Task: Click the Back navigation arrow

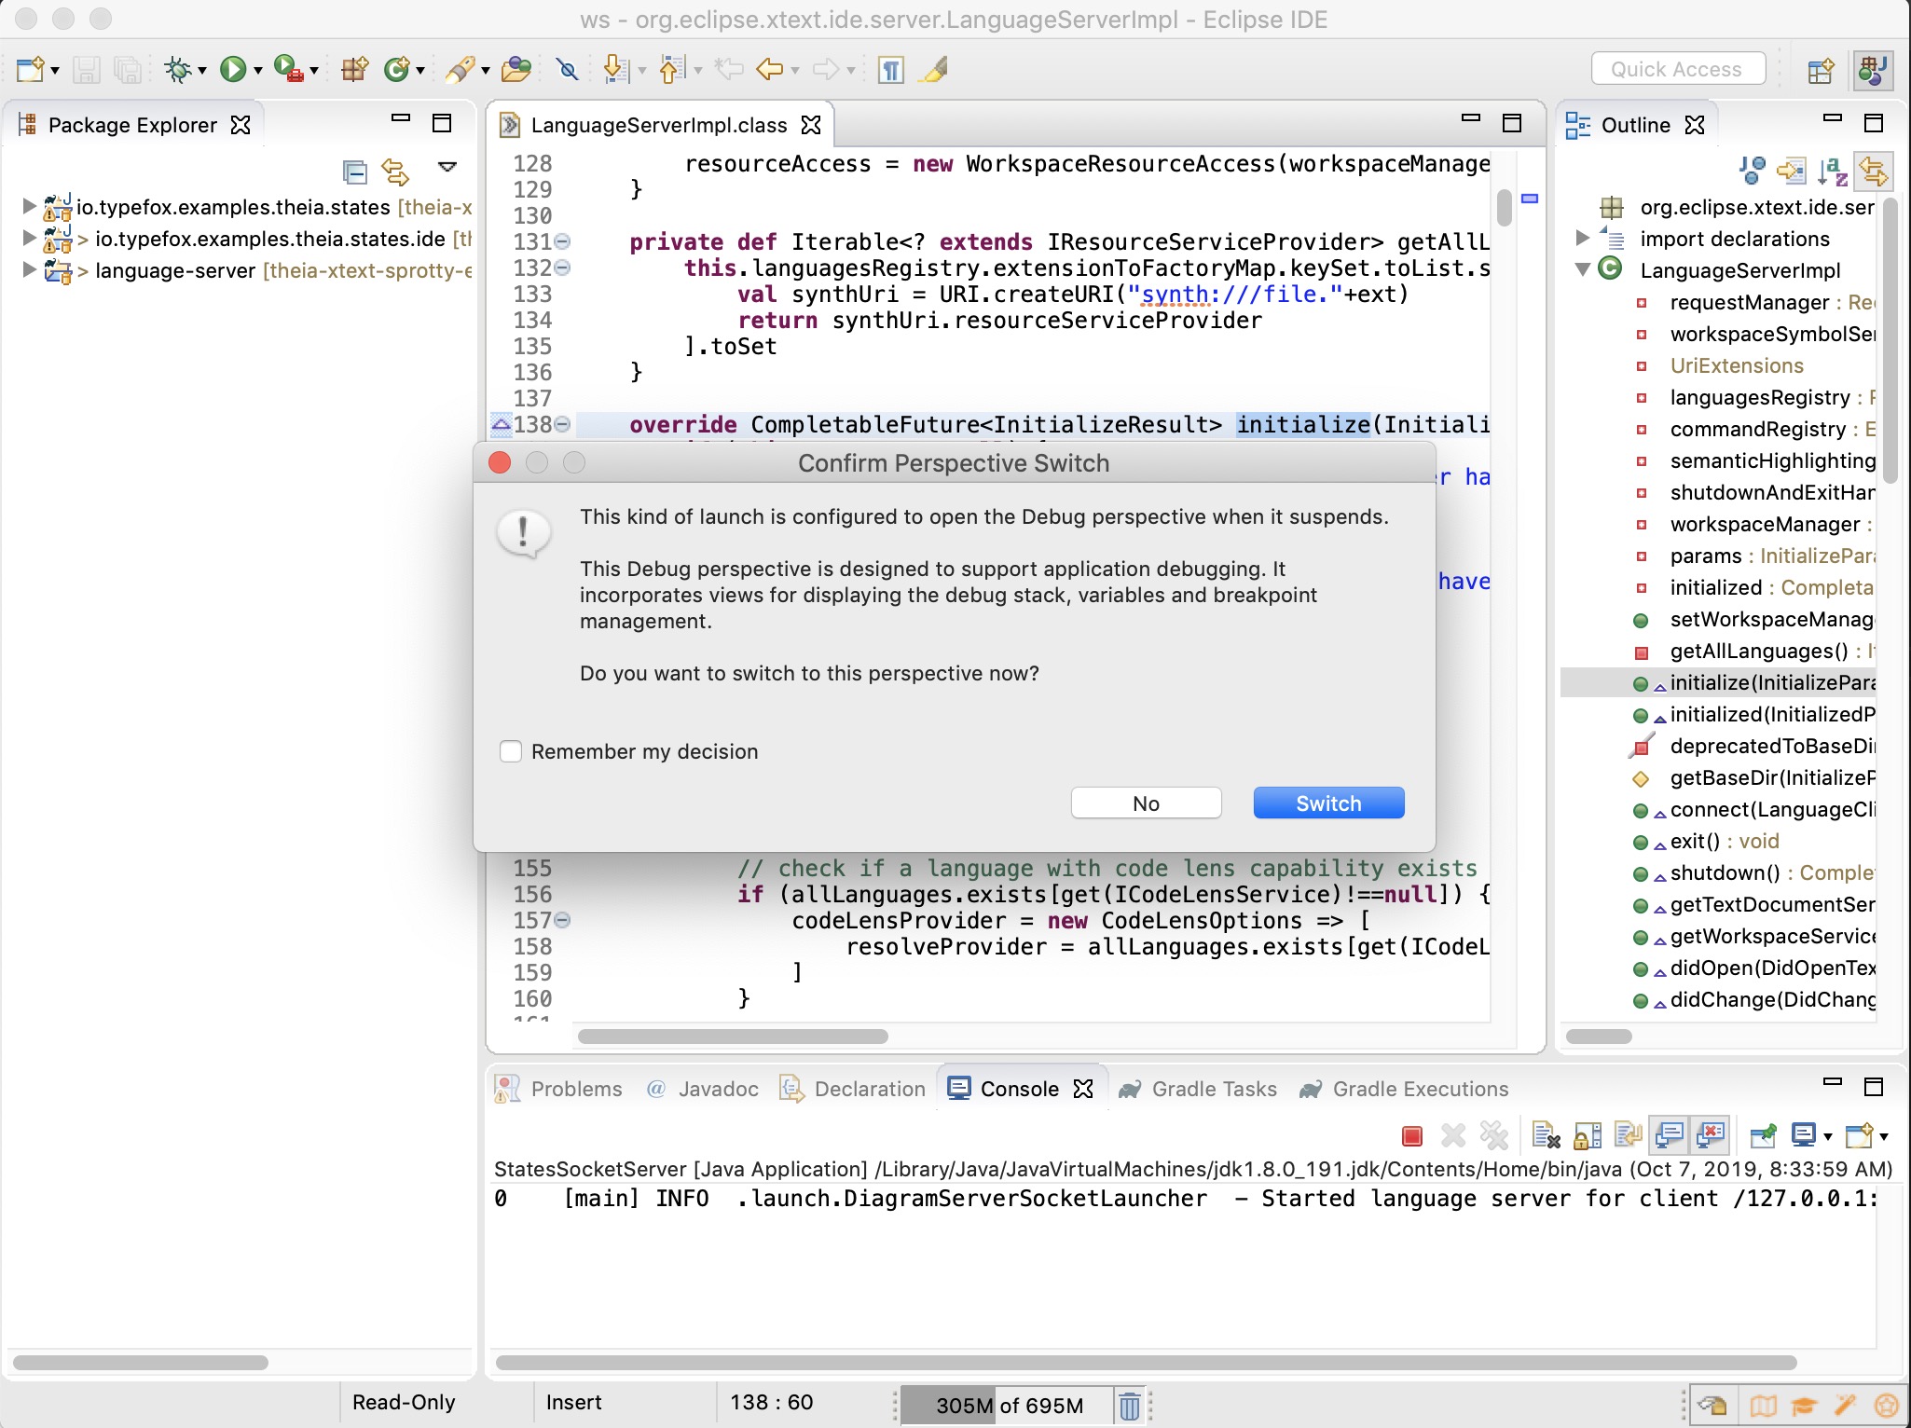Action: click(x=770, y=70)
